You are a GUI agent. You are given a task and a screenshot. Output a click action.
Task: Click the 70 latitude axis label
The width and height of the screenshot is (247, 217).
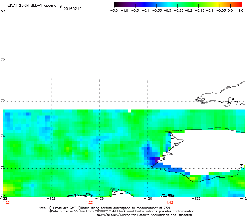[3, 196]
